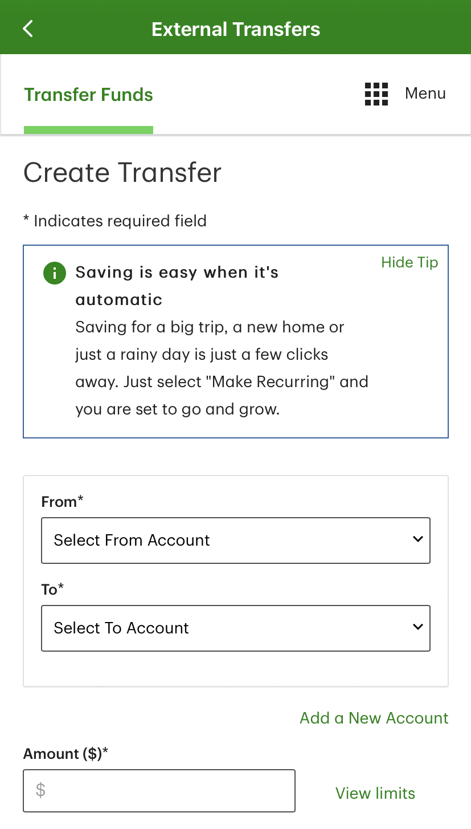Click the green progress bar under Transfer Funds
Viewport: 471px width, 829px height.
click(88, 131)
